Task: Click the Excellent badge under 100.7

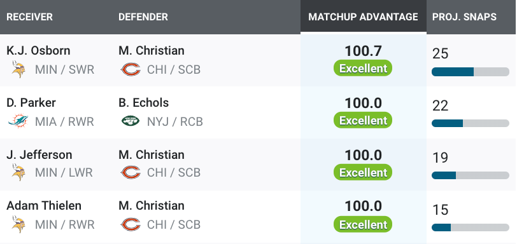Action: click(363, 68)
